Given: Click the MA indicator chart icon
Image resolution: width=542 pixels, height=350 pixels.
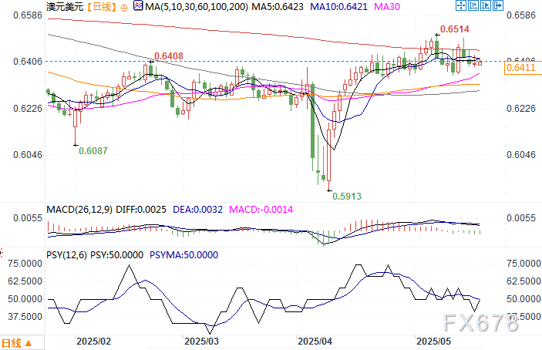Looking at the screenshot, I should (x=138, y=6).
